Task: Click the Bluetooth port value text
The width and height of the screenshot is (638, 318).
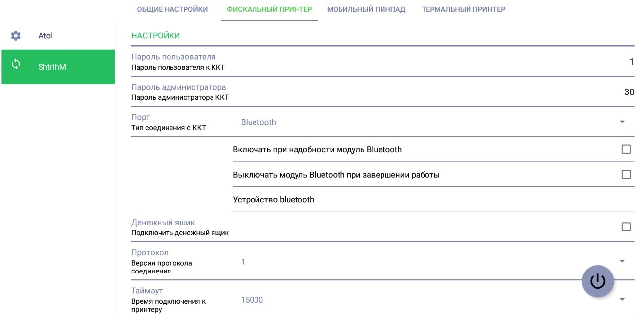Action: (258, 122)
